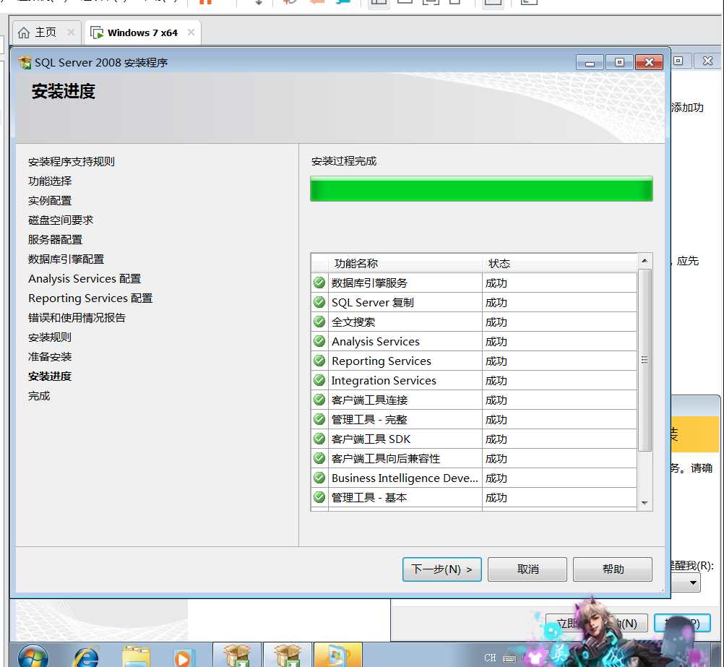This screenshot has height=667, width=724.
Task: Click success icon for 客户端工具向后兼容性
Action: pyautogui.click(x=319, y=458)
